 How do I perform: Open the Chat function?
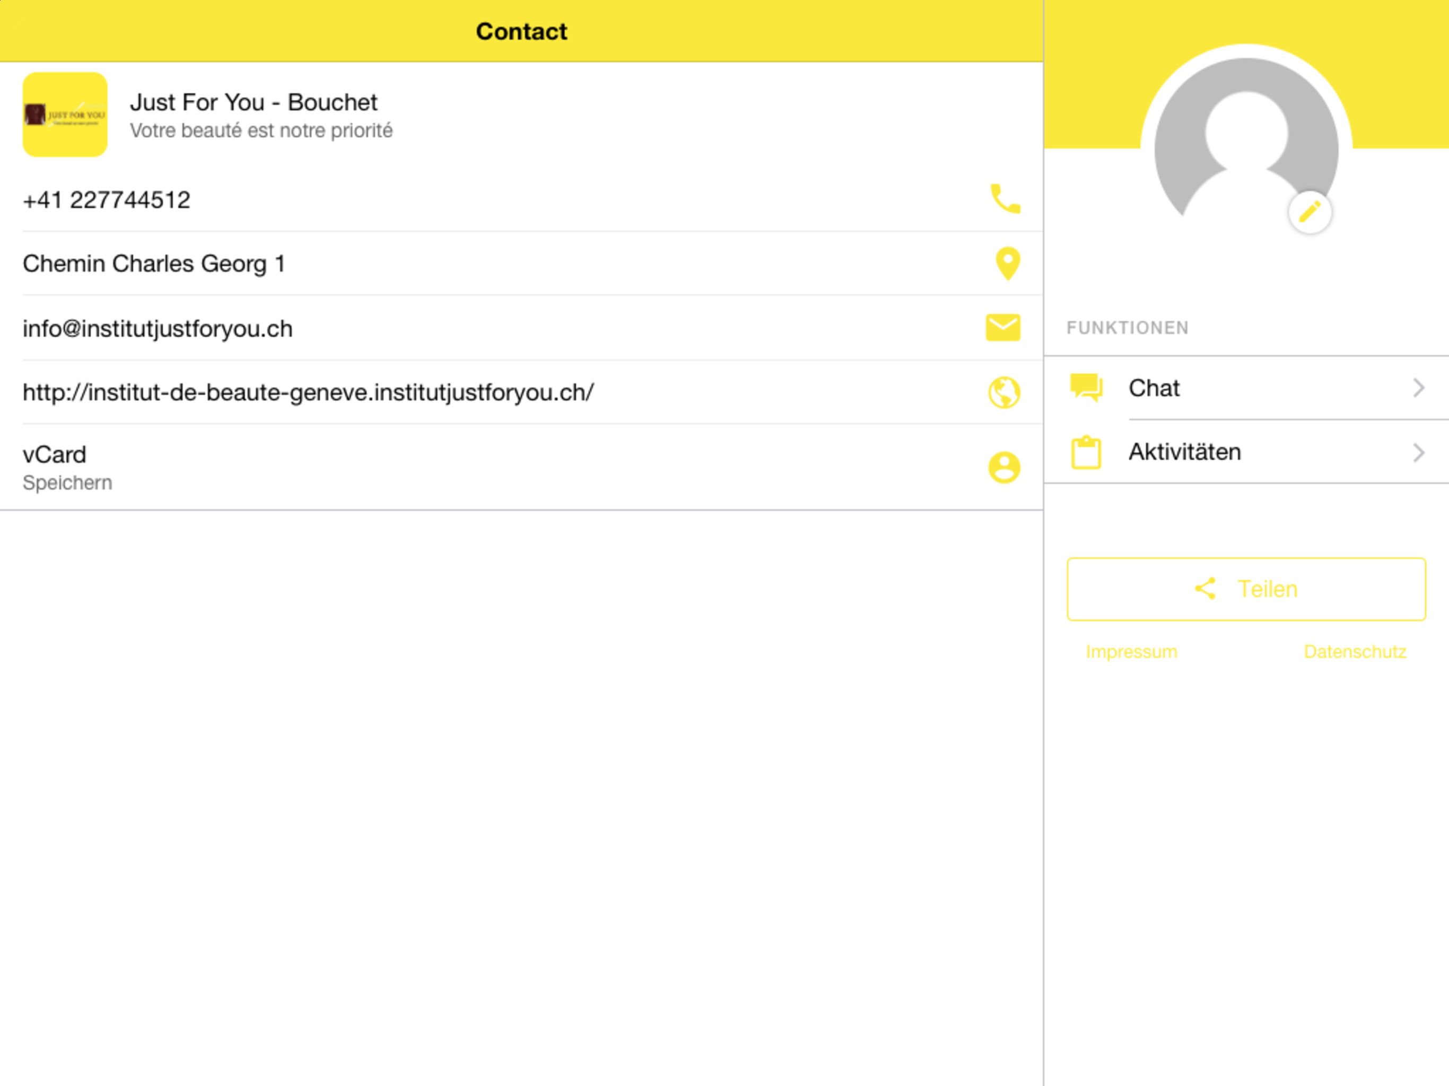[x=1246, y=388]
